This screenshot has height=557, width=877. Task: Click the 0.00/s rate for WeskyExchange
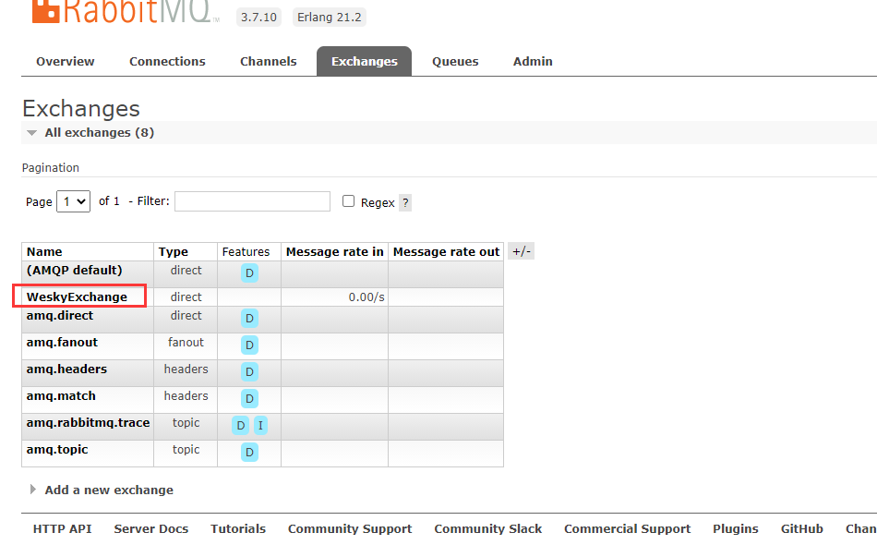point(366,297)
